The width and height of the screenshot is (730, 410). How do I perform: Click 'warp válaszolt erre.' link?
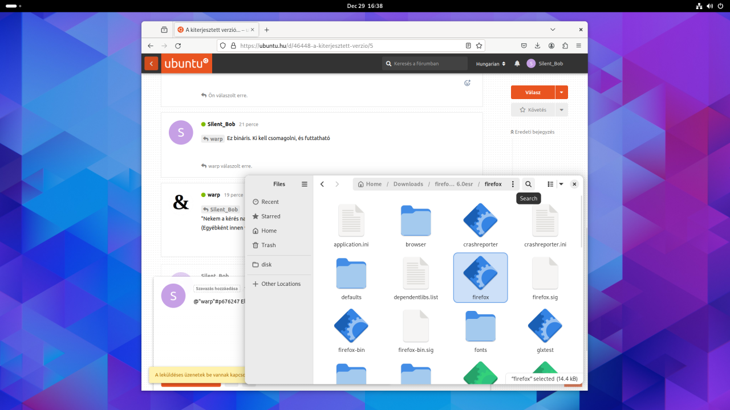tap(226, 166)
